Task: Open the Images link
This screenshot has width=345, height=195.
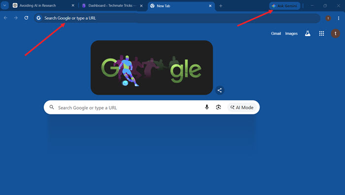Action: pyautogui.click(x=291, y=34)
